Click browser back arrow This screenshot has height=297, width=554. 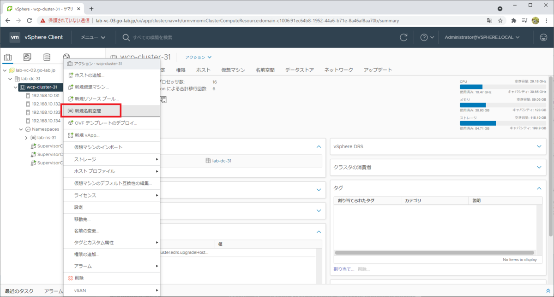click(x=8, y=21)
